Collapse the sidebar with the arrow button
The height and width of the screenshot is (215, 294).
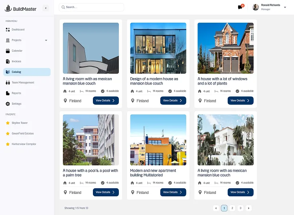(45, 8)
